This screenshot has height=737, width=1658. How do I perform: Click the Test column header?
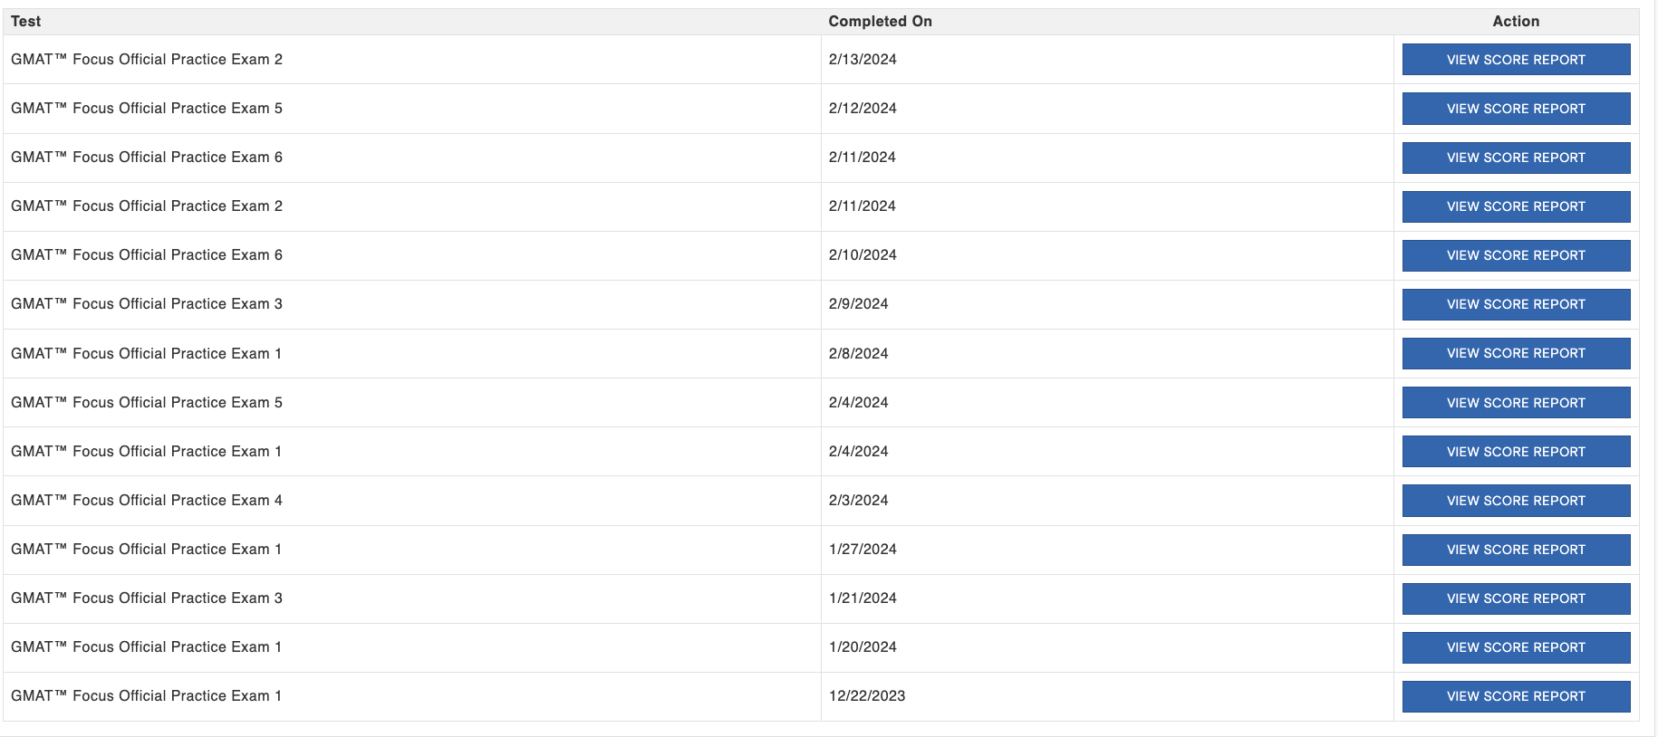point(26,21)
